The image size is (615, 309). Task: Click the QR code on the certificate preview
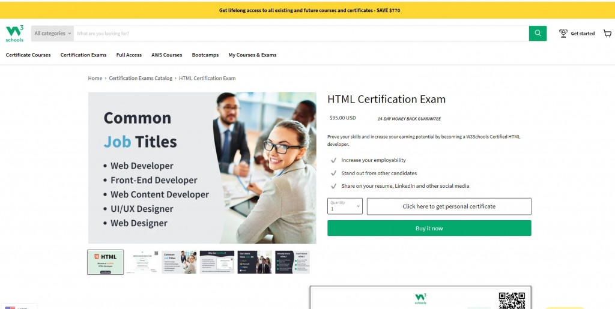point(512,301)
